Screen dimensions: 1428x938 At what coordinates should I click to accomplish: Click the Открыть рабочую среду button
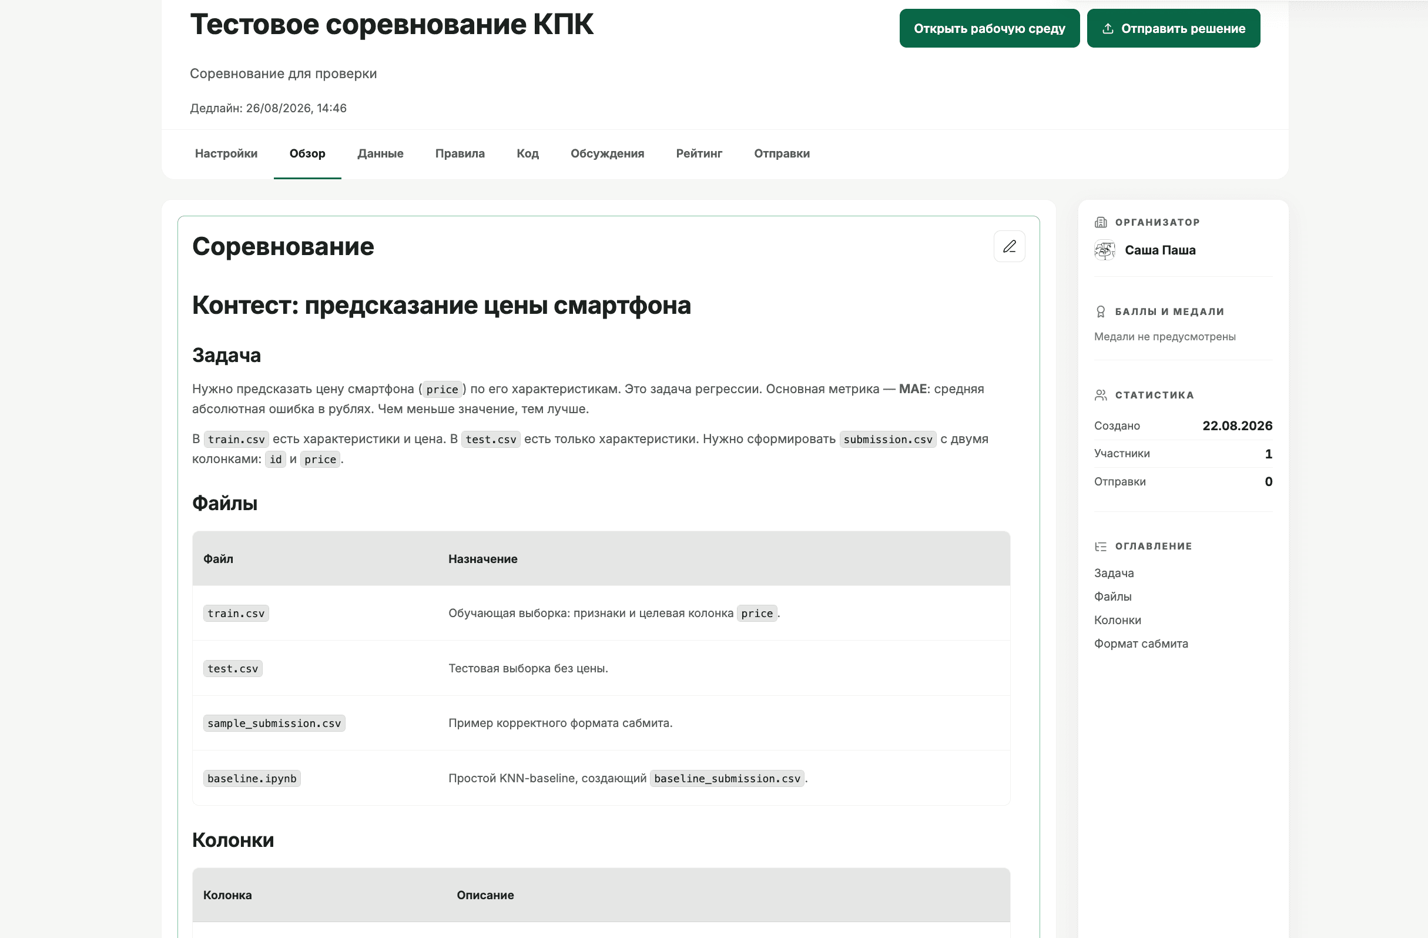click(x=990, y=28)
